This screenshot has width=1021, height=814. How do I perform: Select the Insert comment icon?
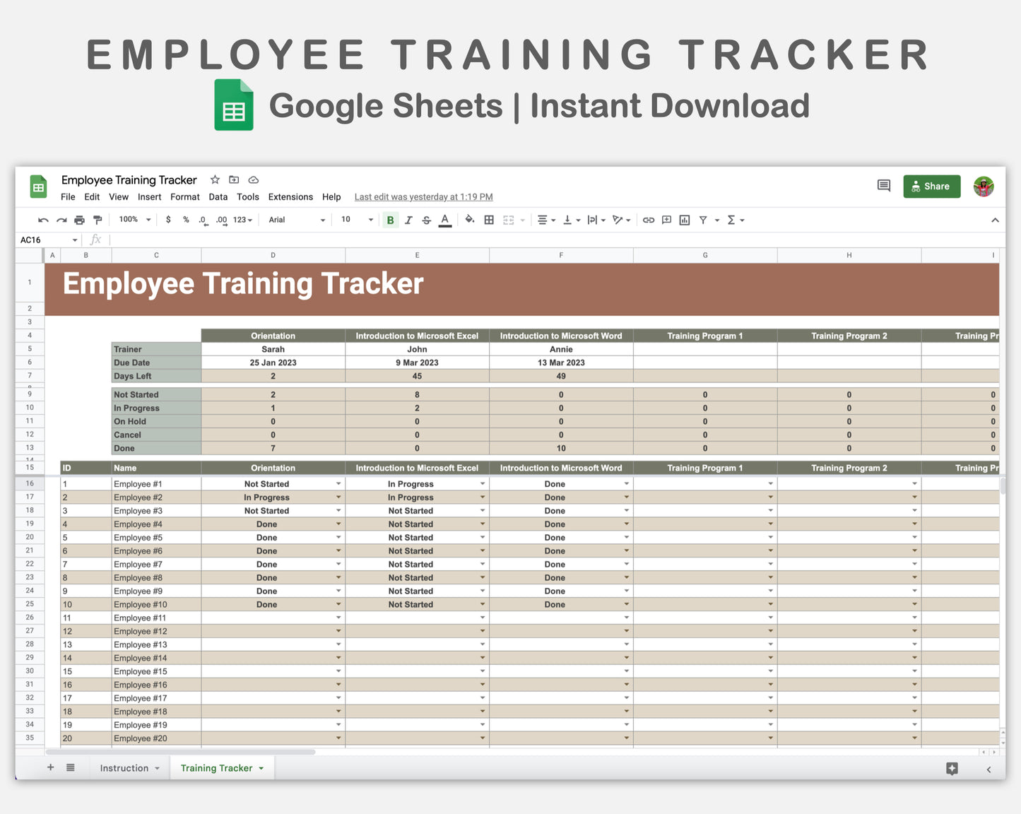click(x=666, y=220)
